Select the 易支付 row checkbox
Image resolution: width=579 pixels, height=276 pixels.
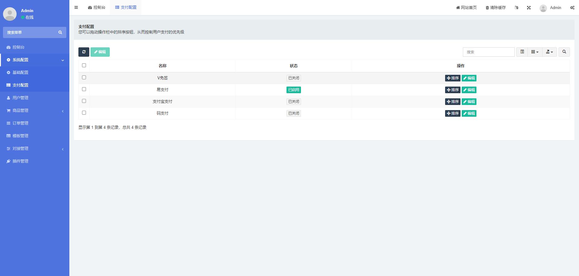(x=84, y=89)
